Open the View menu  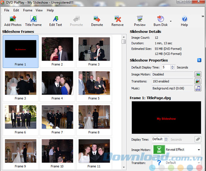[x=39, y=10]
